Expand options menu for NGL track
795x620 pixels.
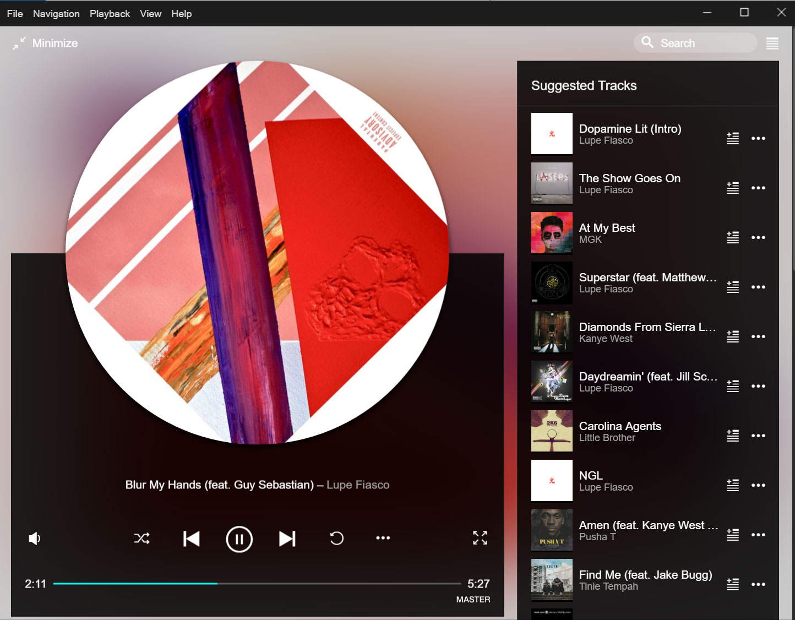pyautogui.click(x=758, y=485)
